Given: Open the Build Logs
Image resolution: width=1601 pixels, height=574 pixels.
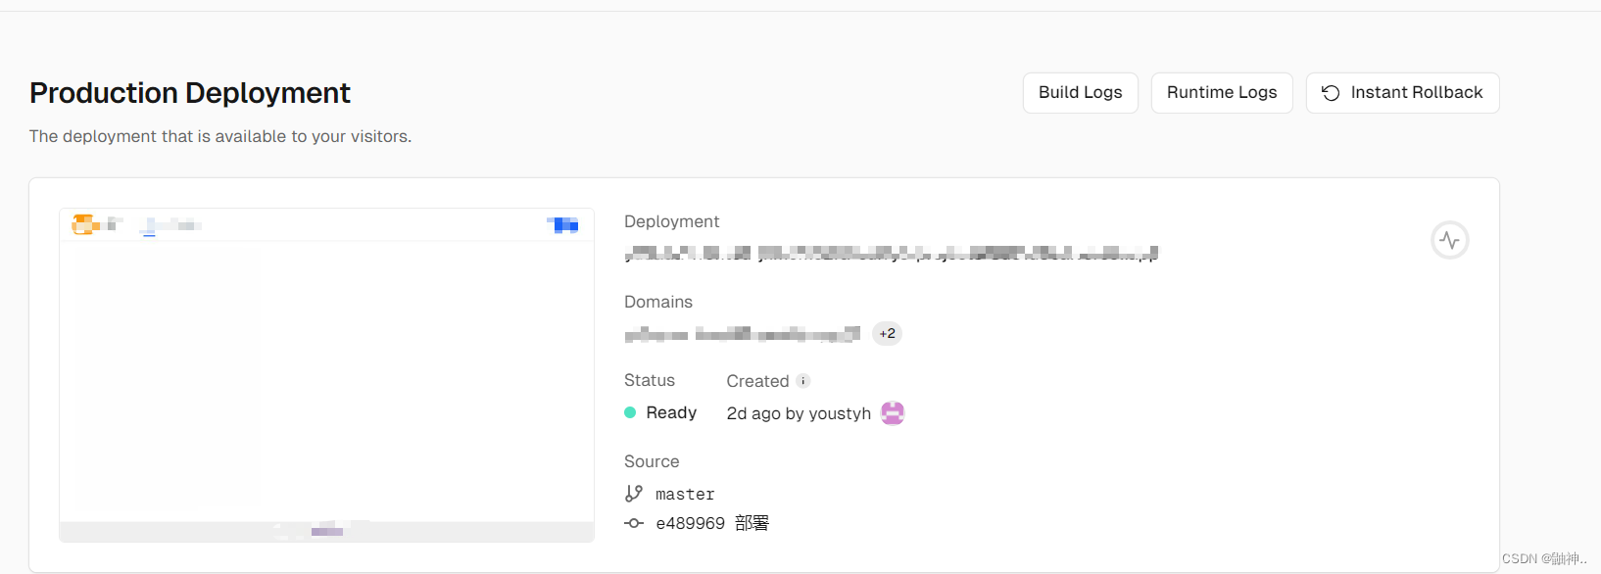Looking at the screenshot, I should point(1080,93).
